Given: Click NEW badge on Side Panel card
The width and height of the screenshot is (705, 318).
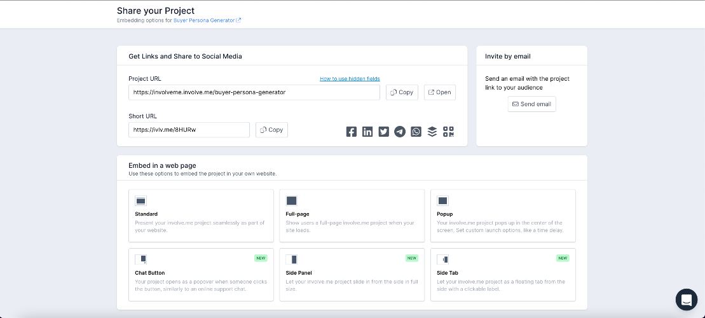Looking at the screenshot, I should click(411, 258).
